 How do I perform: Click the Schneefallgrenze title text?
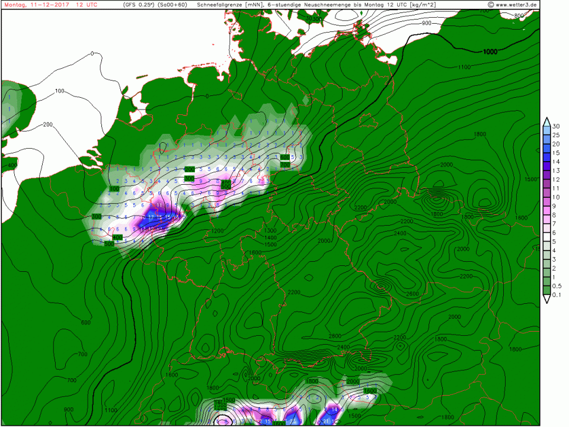[x=222, y=5]
